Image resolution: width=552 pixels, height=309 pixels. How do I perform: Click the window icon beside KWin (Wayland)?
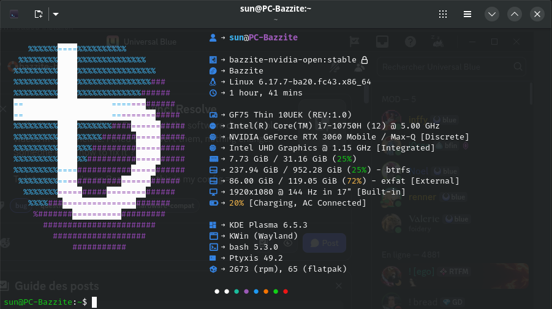213,236
